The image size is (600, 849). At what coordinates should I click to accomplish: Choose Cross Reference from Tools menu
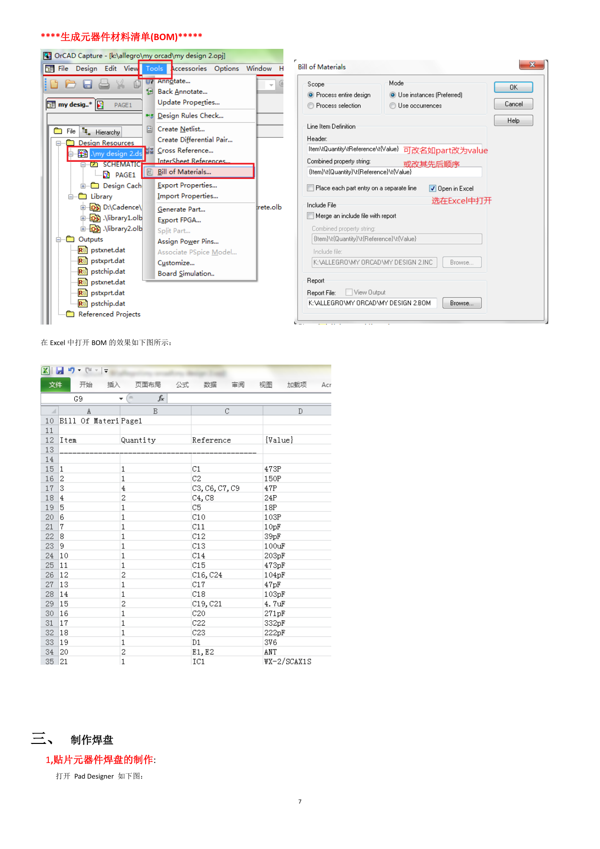199,151
